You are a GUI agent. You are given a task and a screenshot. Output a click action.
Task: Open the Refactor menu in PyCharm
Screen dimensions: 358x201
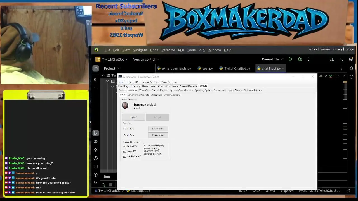168,50
